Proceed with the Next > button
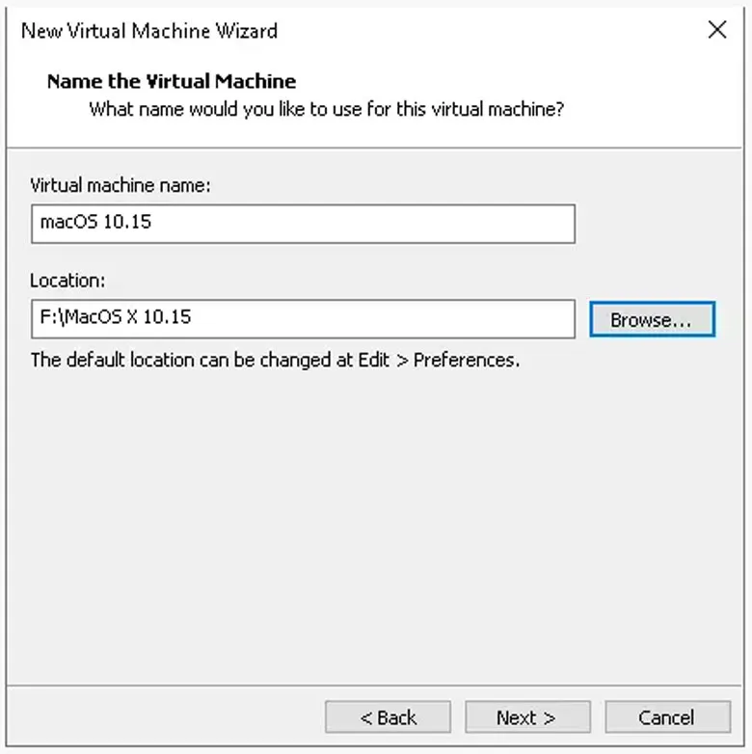752x754 pixels. [526, 717]
